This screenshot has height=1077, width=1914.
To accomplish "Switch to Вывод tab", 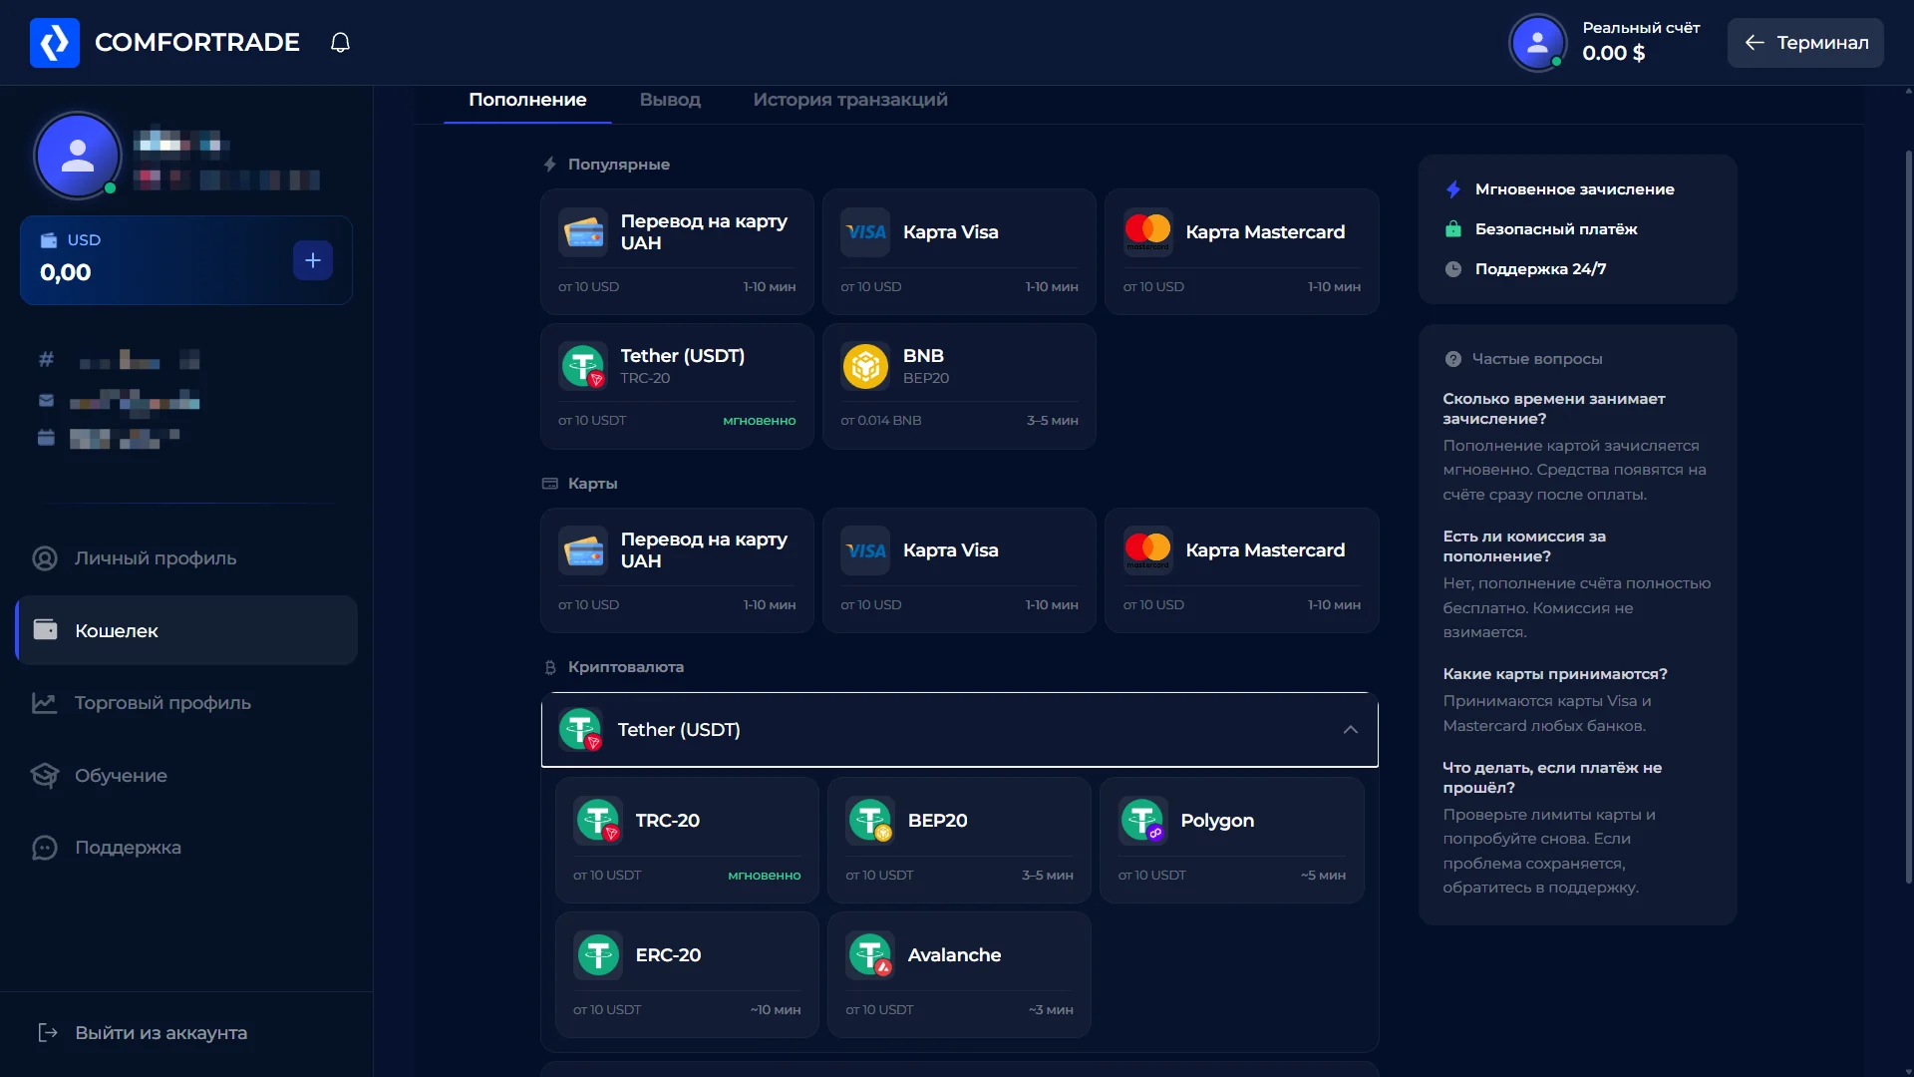I will point(670,100).
